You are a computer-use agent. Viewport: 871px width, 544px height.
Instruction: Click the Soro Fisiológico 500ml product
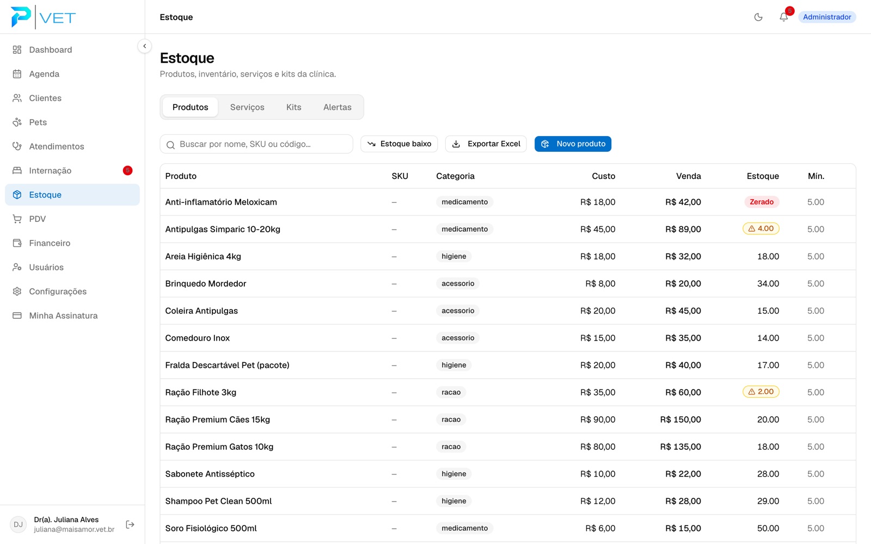(211, 528)
